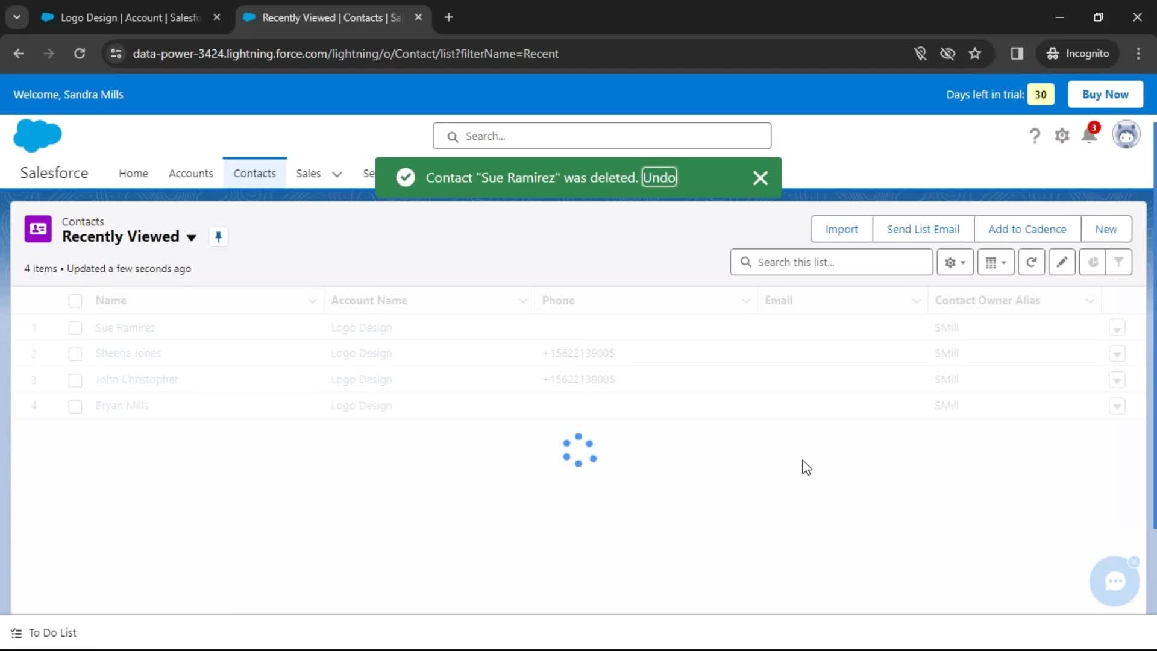Open the Name column menu
Screen dimensions: 1157x651
pos(312,301)
